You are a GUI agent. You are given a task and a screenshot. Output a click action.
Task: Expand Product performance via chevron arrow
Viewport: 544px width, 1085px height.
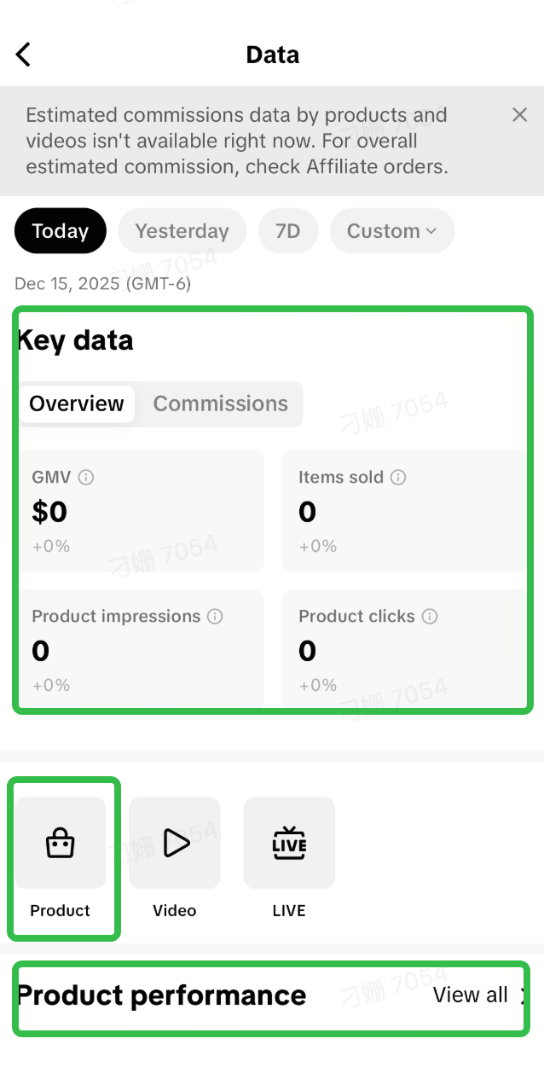pyautogui.click(x=523, y=995)
